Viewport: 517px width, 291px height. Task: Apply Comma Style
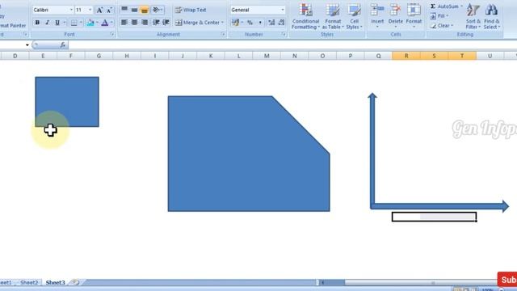260,23
